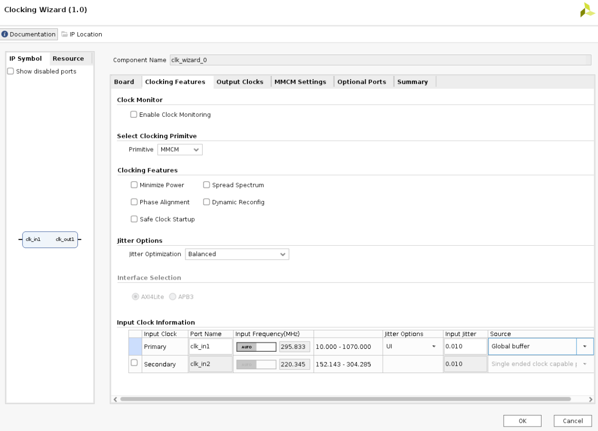598x431 pixels.
Task: Click the OK button
Action: coord(523,421)
